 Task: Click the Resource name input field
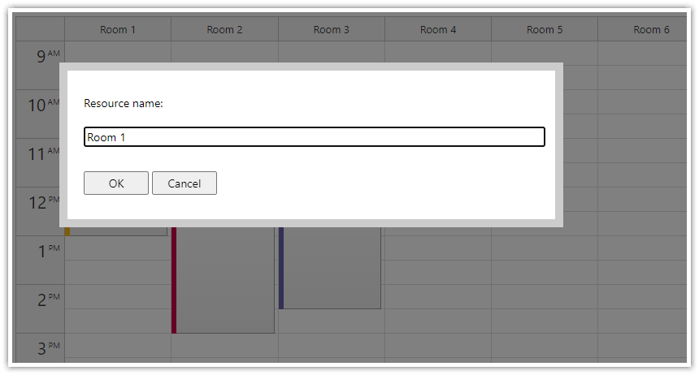point(315,136)
